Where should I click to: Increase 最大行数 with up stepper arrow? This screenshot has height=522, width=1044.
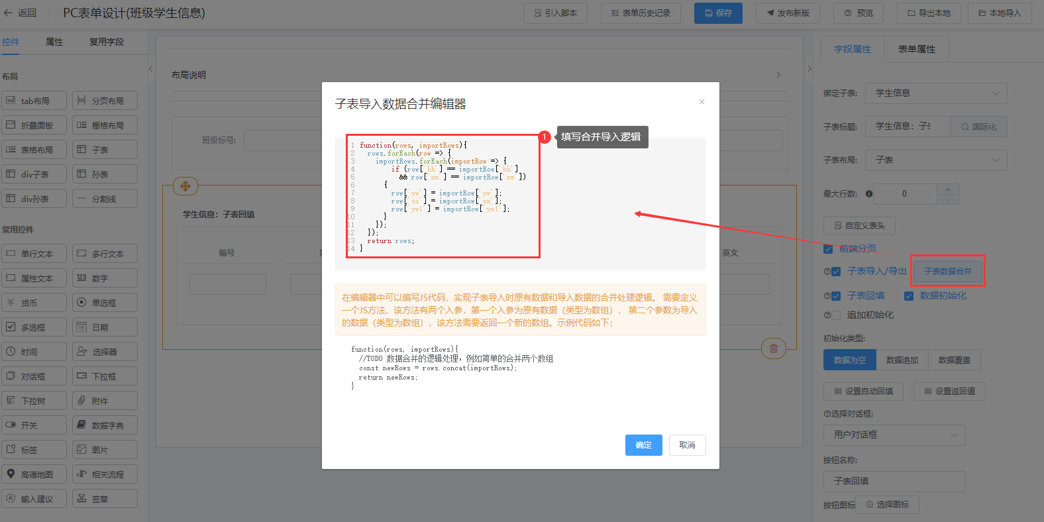(x=948, y=189)
